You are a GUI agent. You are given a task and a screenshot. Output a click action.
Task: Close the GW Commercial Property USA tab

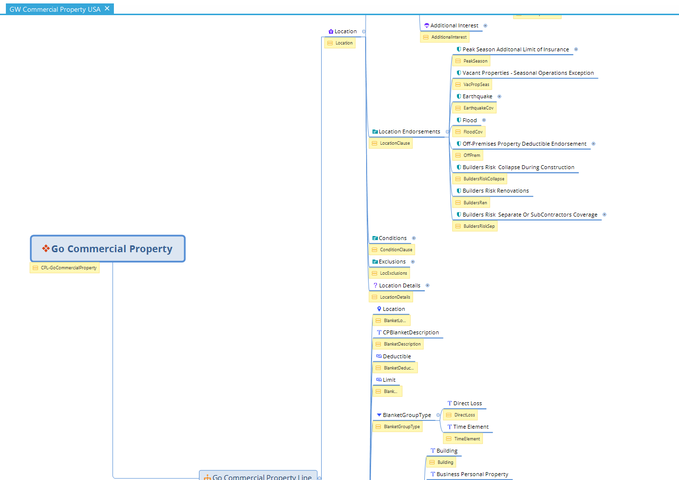click(x=107, y=9)
